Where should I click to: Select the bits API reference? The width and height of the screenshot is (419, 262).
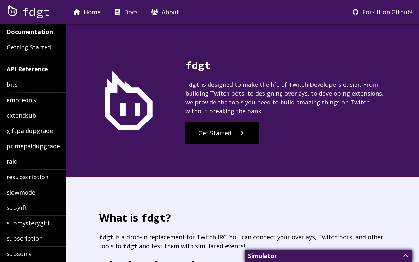tap(12, 84)
